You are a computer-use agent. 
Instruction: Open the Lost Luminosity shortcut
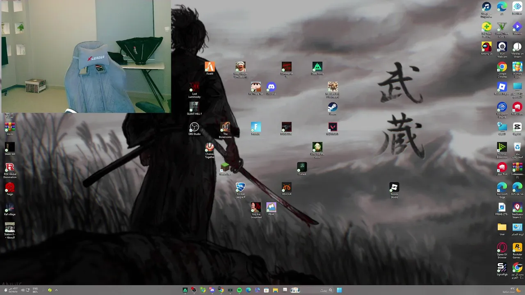pyautogui.click(x=194, y=90)
